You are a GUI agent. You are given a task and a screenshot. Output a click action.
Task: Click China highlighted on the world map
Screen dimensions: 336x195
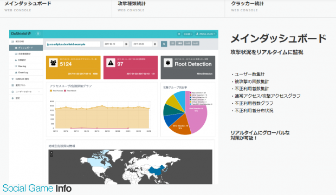[x=157, y=170]
